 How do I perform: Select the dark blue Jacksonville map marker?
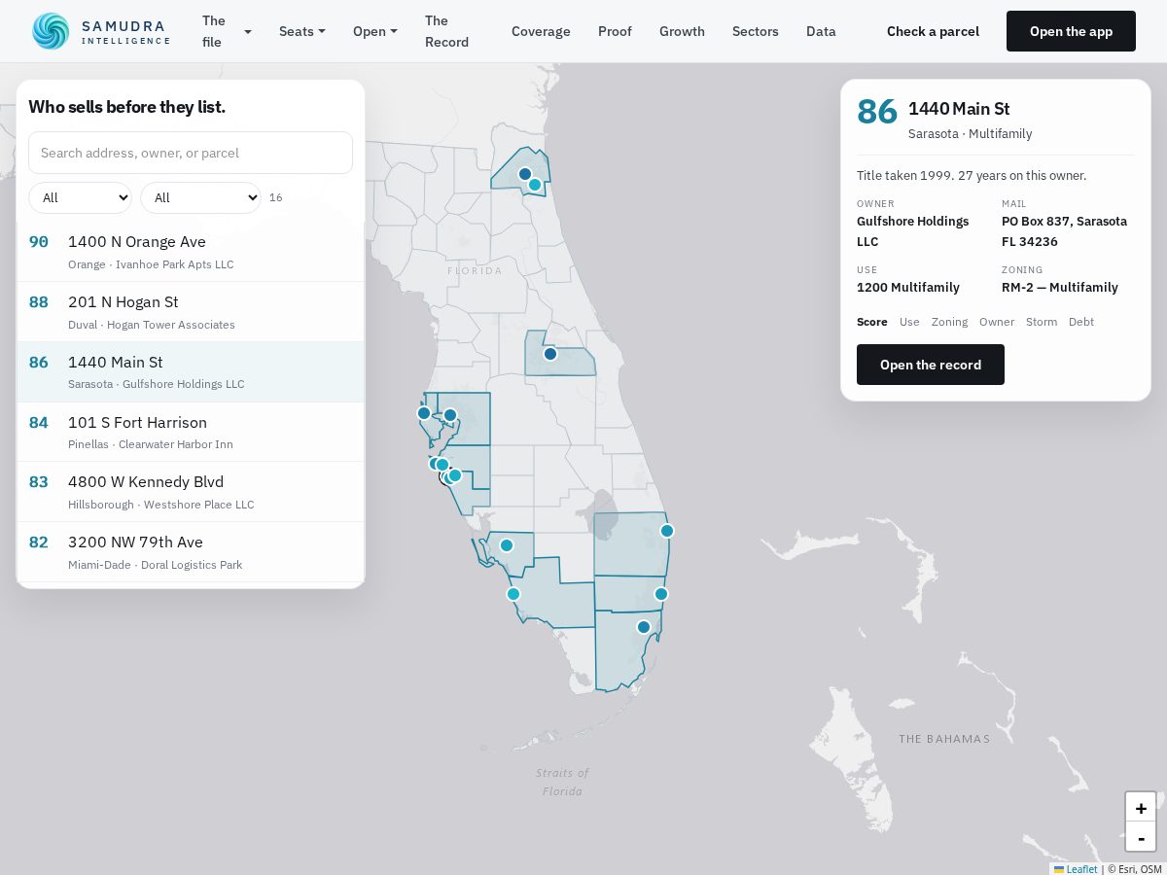coord(525,174)
